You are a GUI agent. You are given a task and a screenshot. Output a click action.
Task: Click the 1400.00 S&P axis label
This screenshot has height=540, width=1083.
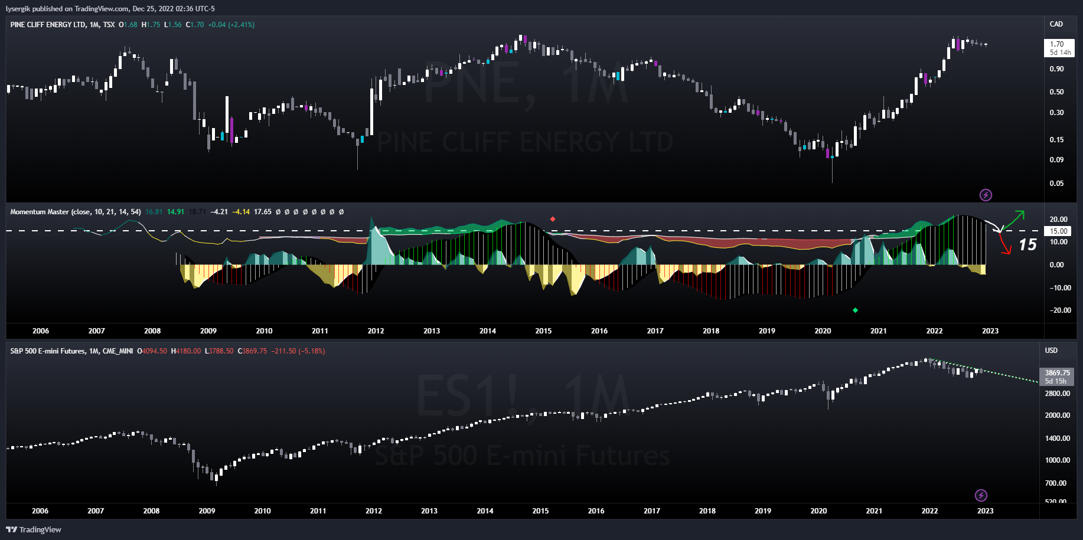(1058, 438)
